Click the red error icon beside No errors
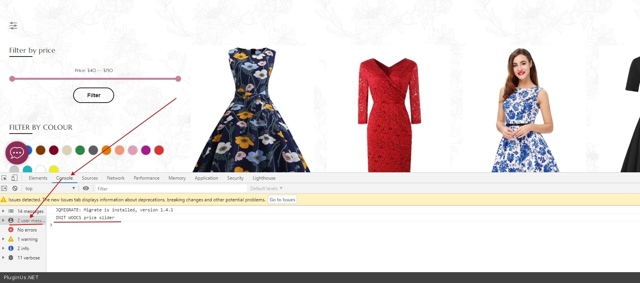The image size is (640, 283). pyautogui.click(x=11, y=230)
